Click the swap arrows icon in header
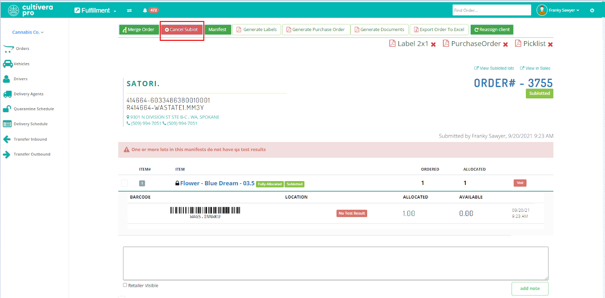The image size is (605, 298). (x=129, y=11)
